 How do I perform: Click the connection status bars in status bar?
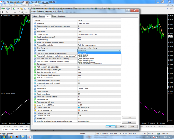(x=159, y=133)
